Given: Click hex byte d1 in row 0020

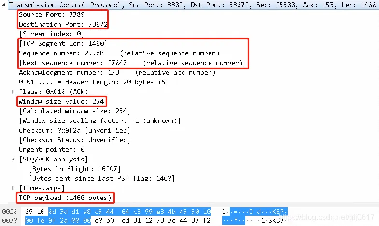Looking at the screenshot, I should pyautogui.click(x=75, y=212).
